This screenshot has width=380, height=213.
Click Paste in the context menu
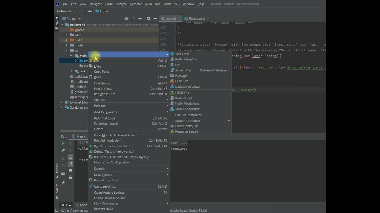pyautogui.click(x=129, y=77)
